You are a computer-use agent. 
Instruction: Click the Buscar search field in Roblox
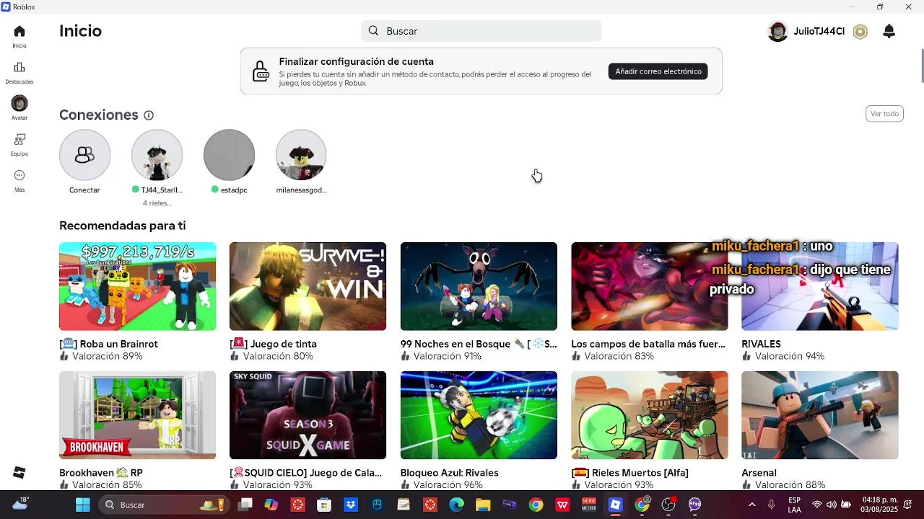[481, 31]
